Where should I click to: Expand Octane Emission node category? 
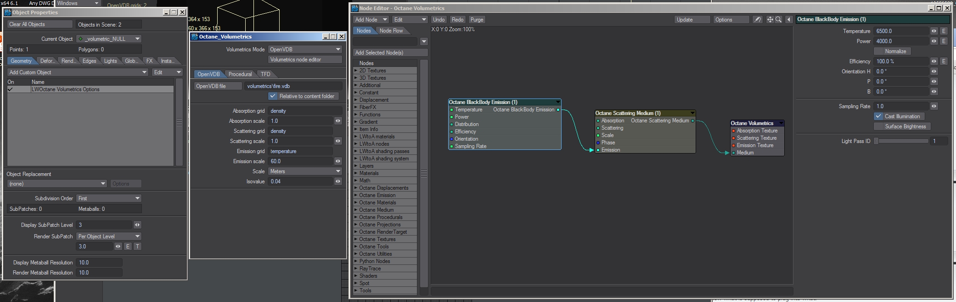pos(355,195)
